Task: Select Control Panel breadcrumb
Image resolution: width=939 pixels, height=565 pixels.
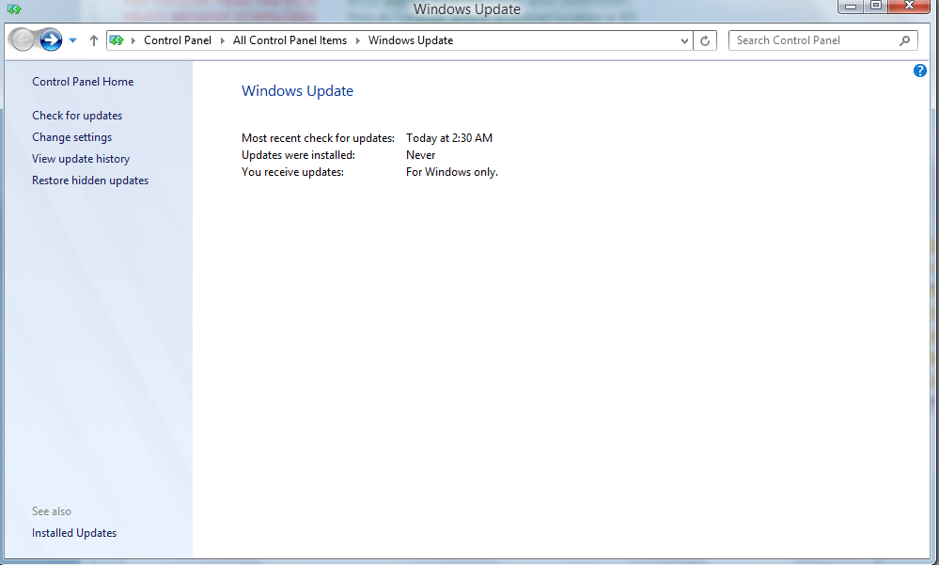Action: click(x=178, y=40)
